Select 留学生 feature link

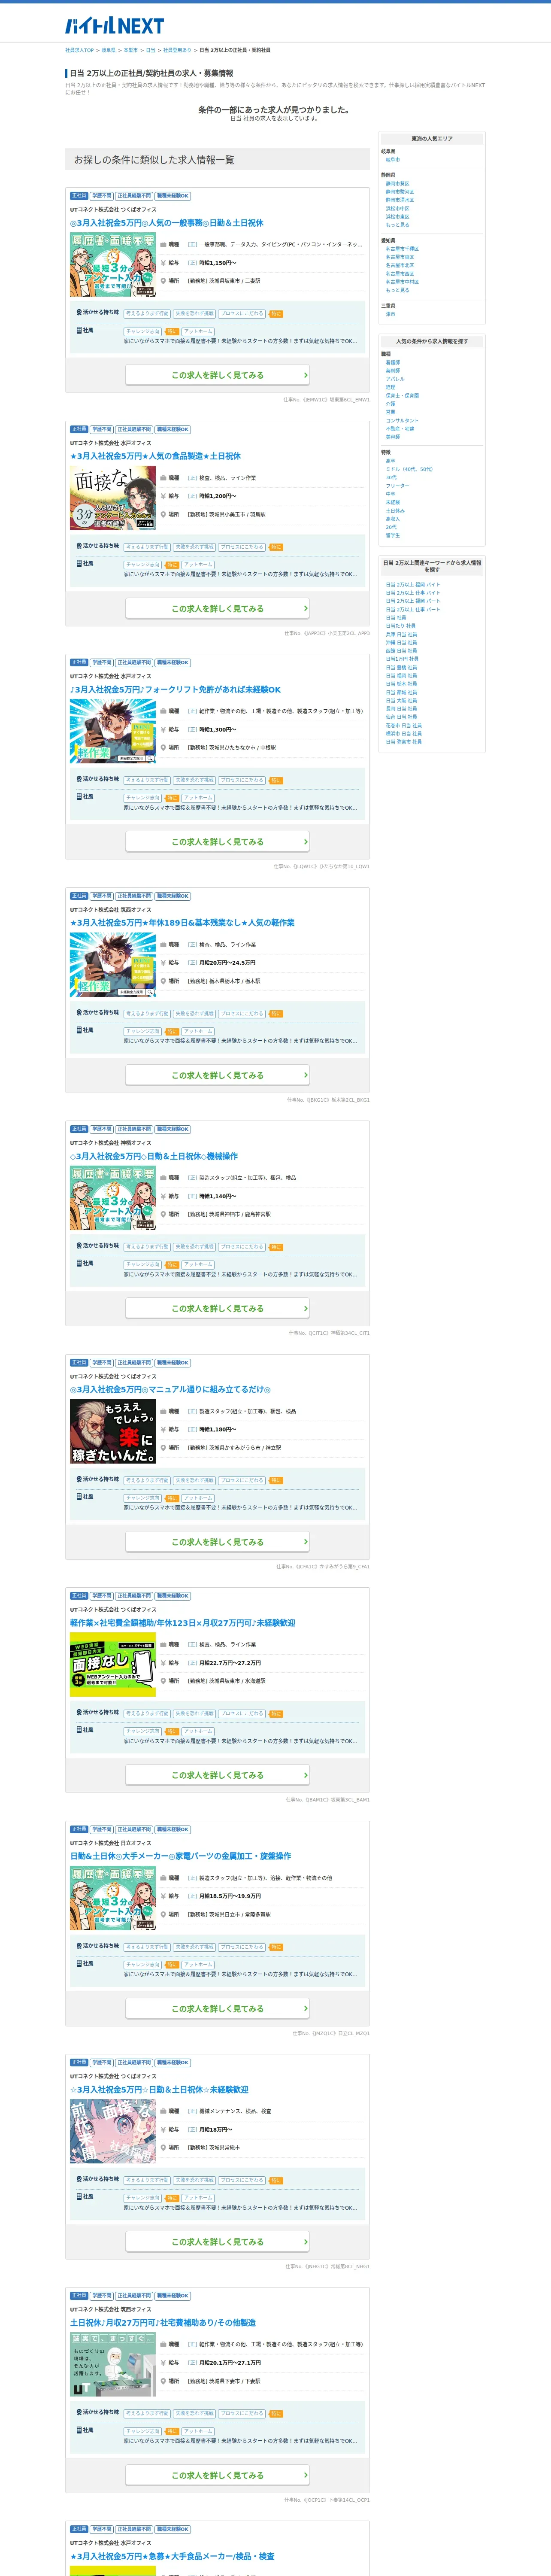tap(393, 536)
